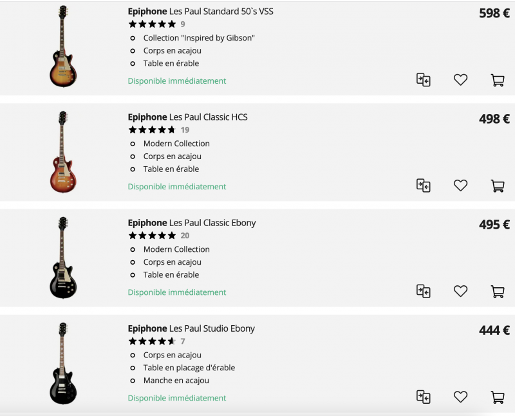This screenshot has width=515, height=416.
Task: Compare the Les Paul Studio Ebony
Action: click(x=423, y=397)
